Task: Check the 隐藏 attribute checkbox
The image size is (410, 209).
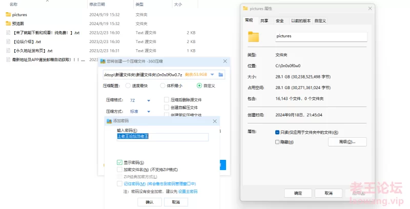Action: (x=277, y=141)
